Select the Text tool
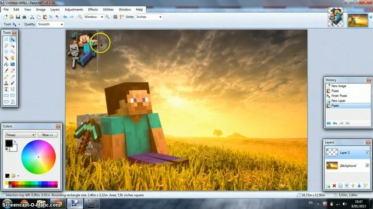Image resolution: width=373 pixels, height=209 pixels. pos(6,89)
